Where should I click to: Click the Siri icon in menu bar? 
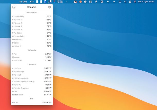point(135,2)
